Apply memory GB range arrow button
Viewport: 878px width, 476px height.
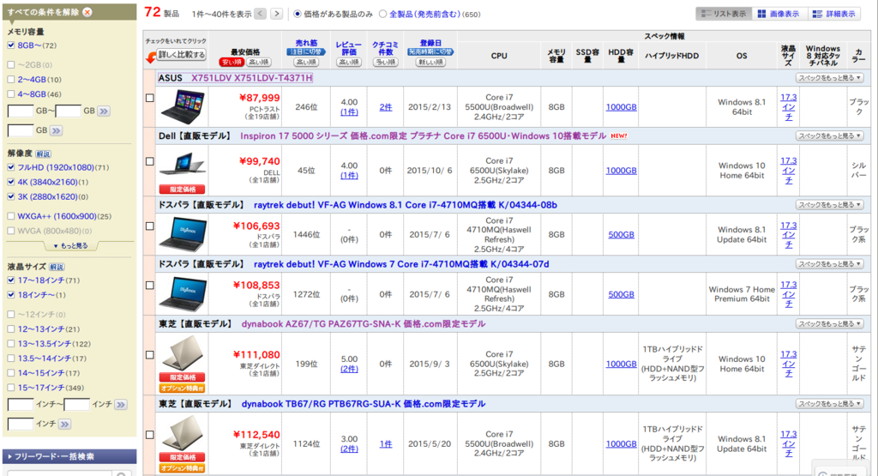point(104,111)
